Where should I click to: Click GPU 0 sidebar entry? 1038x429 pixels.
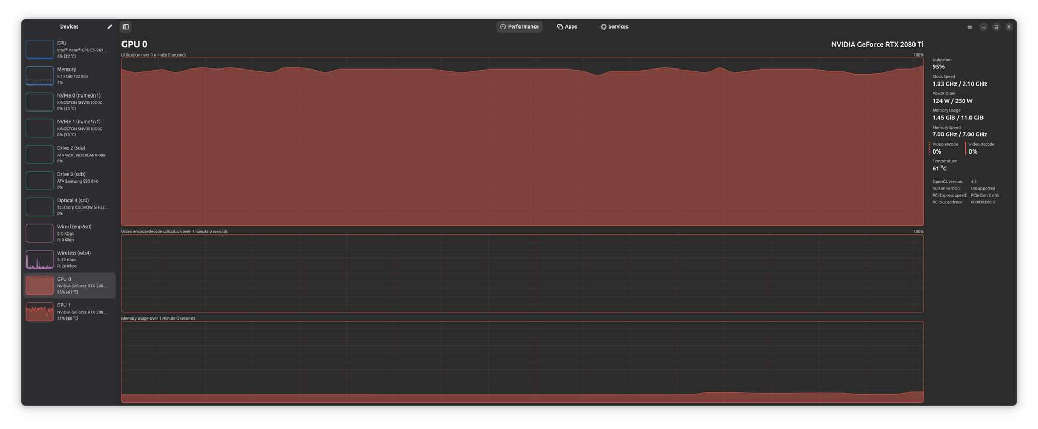tap(70, 285)
